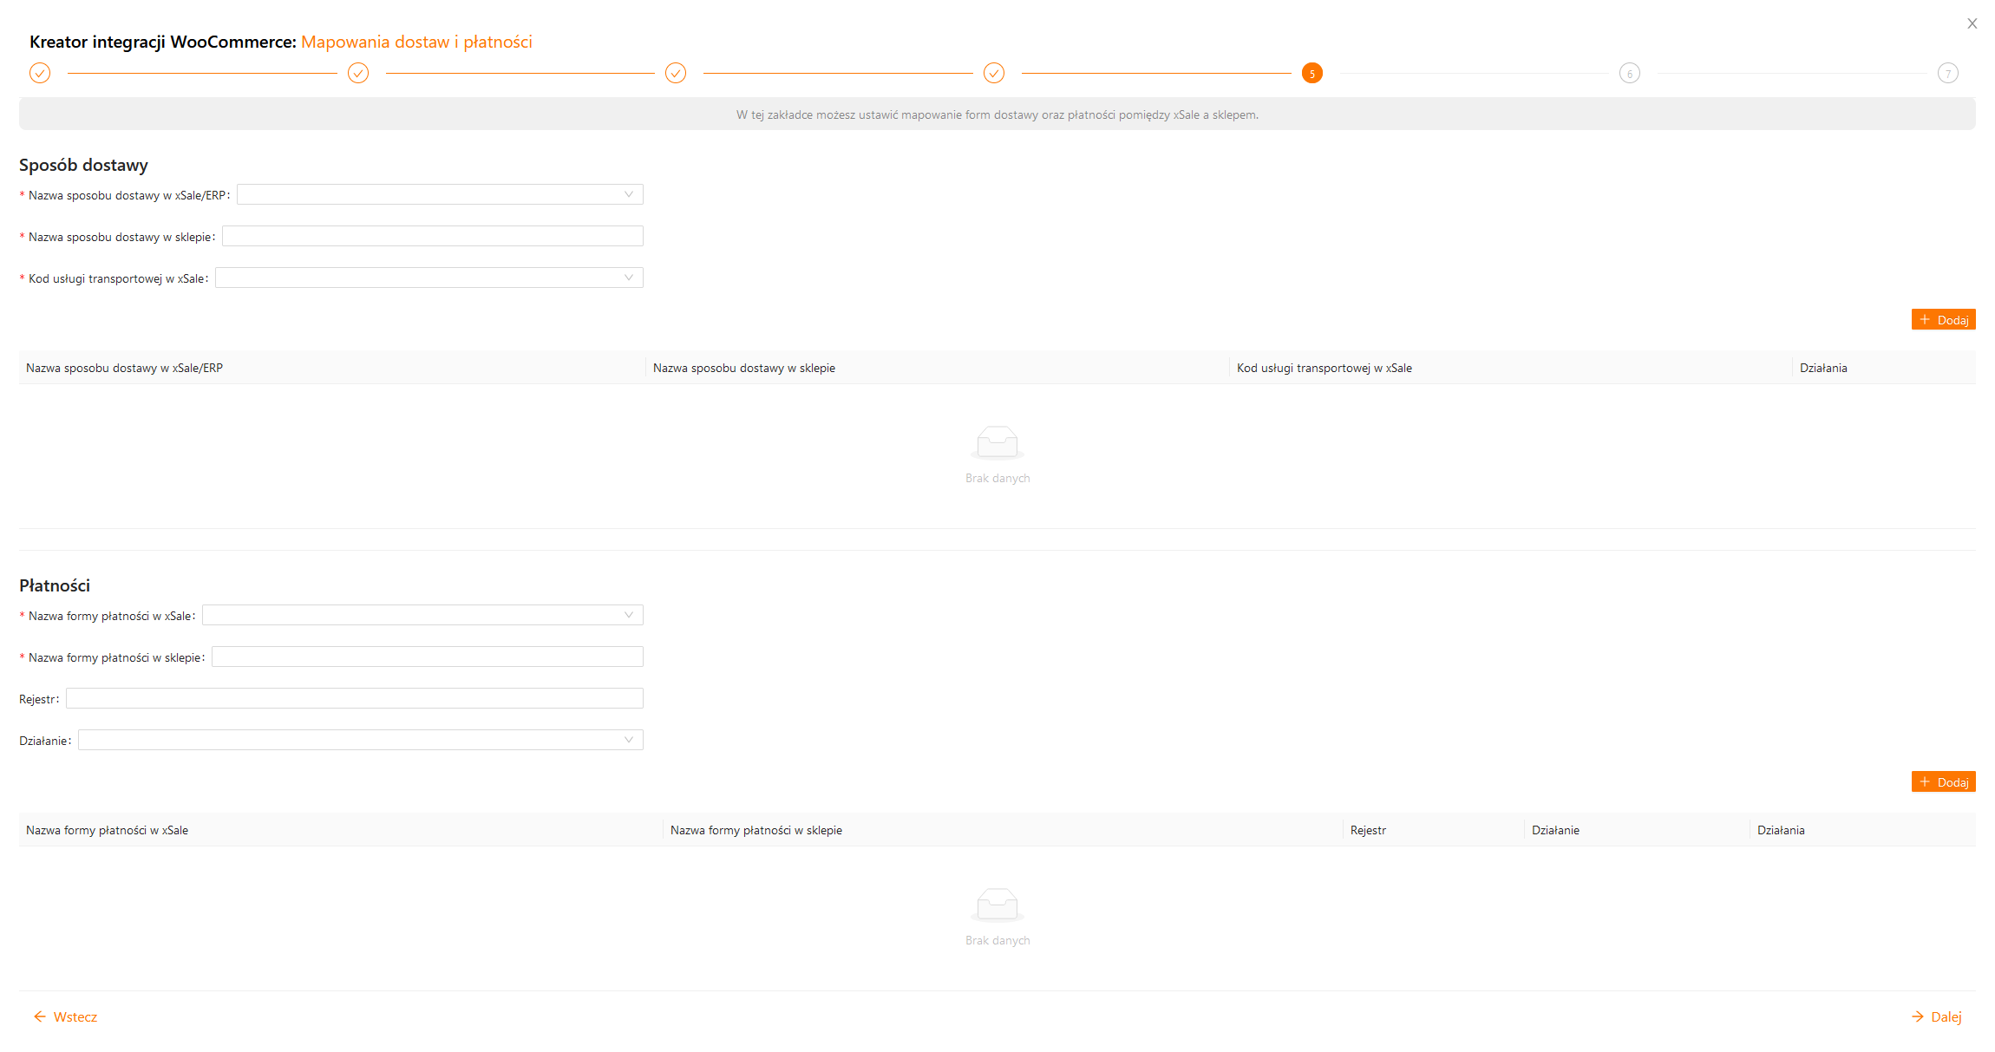Close the WooCommerce wizard with X
This screenshot has height=1052, width=1995.
tap(1972, 23)
